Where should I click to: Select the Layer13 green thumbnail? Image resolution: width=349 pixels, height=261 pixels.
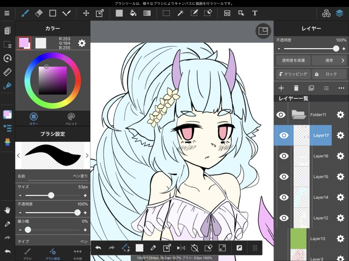(298, 238)
